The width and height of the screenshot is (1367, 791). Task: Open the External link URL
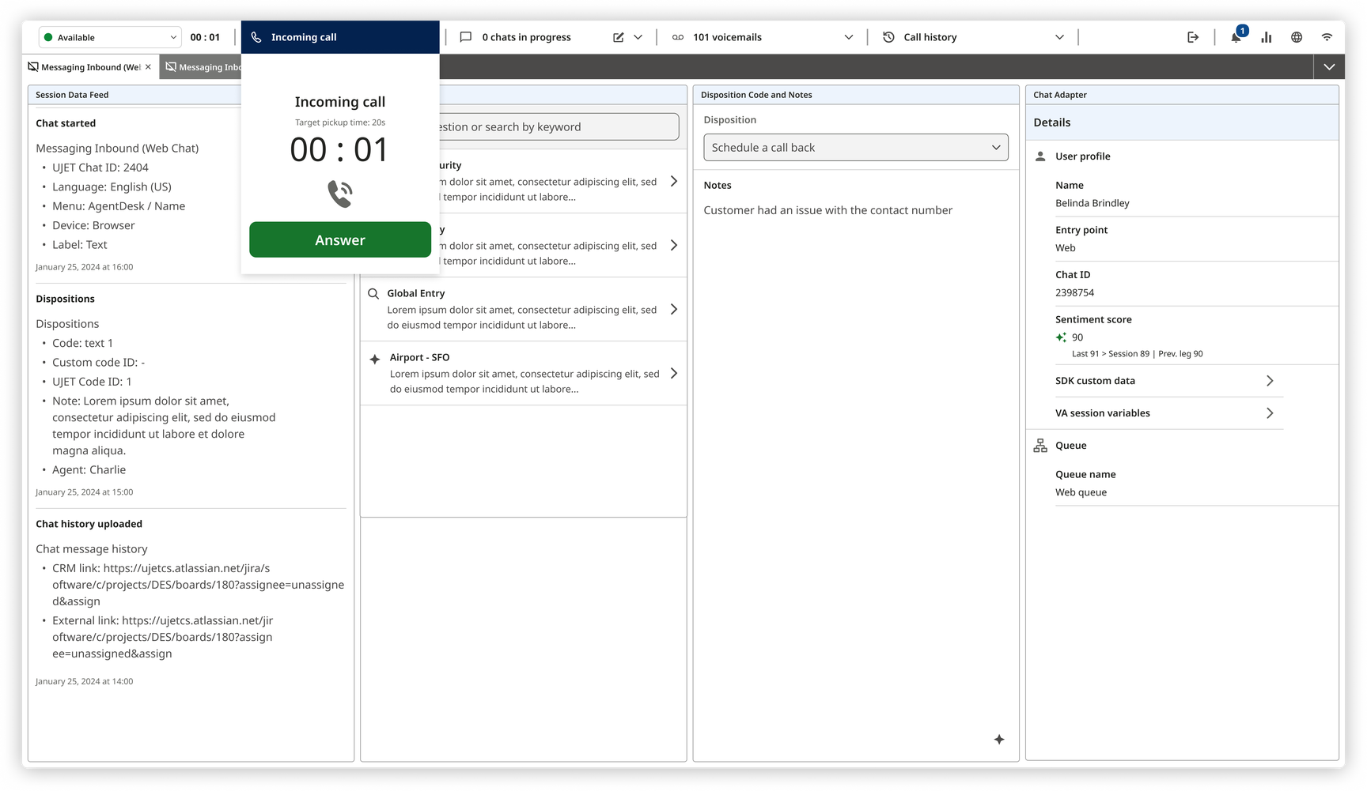pyautogui.click(x=163, y=637)
